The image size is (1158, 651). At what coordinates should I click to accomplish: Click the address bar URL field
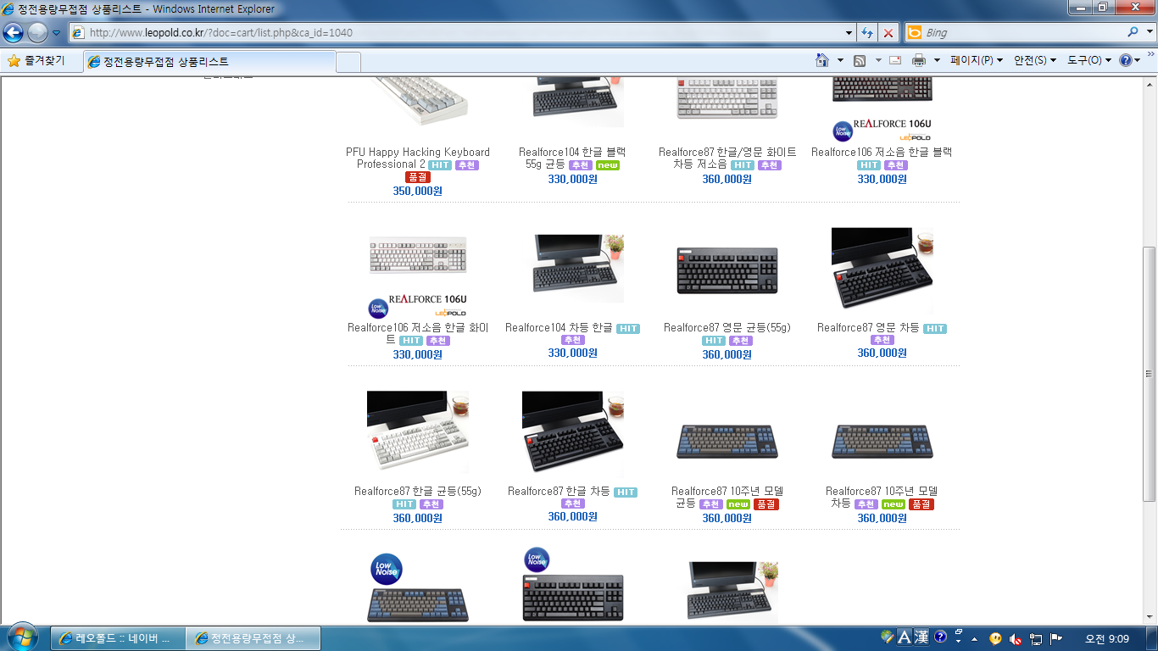click(465, 33)
